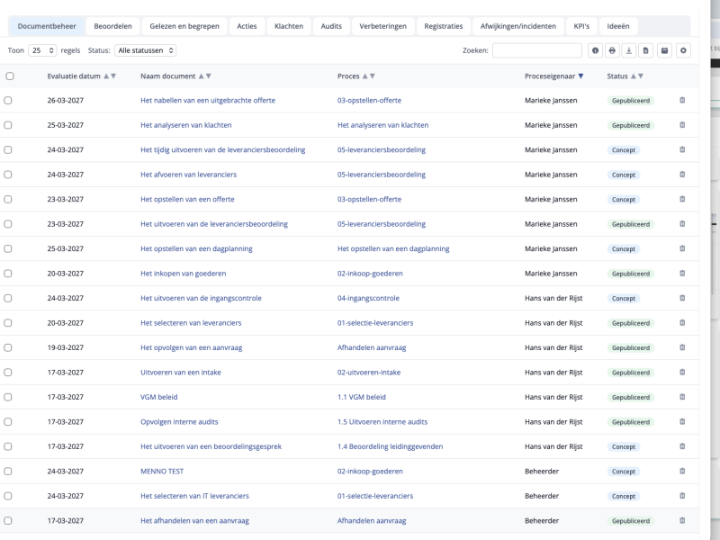Tick the checkbox beside 'Opvolgen interne audits'

pos(10,421)
